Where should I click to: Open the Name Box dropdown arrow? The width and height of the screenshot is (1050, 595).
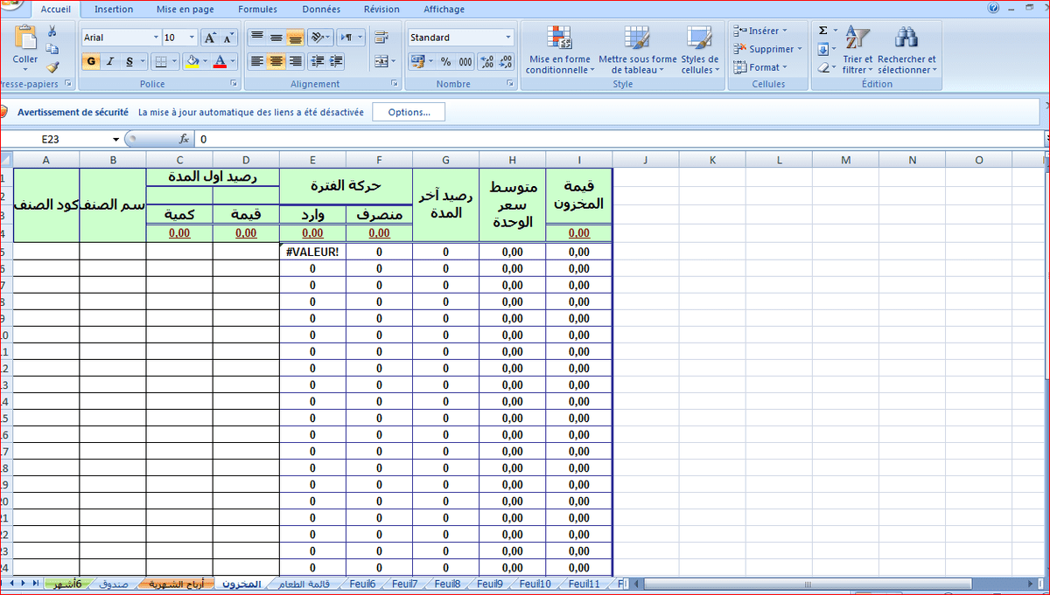click(115, 140)
